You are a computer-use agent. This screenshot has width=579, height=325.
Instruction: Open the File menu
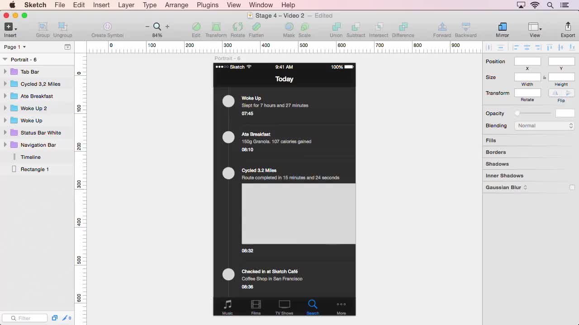coord(60,5)
